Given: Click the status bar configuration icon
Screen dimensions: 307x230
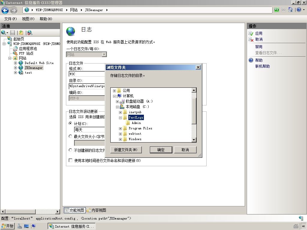Looking at the screenshot, I should [x=301, y=218].
